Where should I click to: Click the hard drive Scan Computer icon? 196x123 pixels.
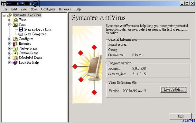click(21, 34)
